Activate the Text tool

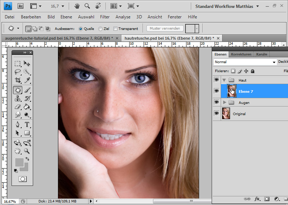pos(27,125)
